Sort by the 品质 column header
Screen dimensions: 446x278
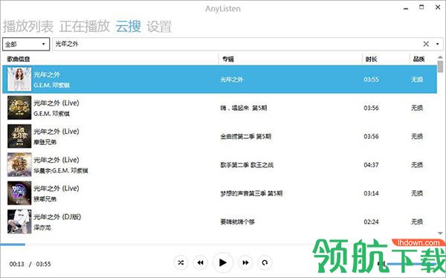[418, 59]
